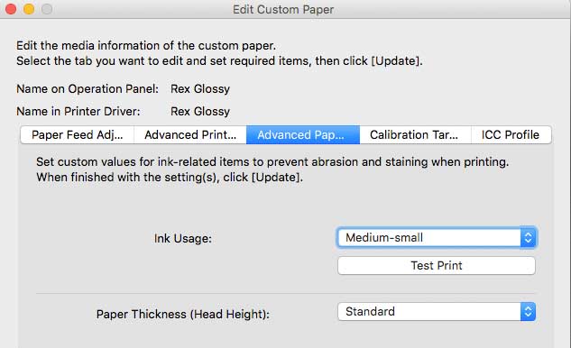Click the Edit Custom Paper title text
The image size is (571, 348).
[x=283, y=9]
